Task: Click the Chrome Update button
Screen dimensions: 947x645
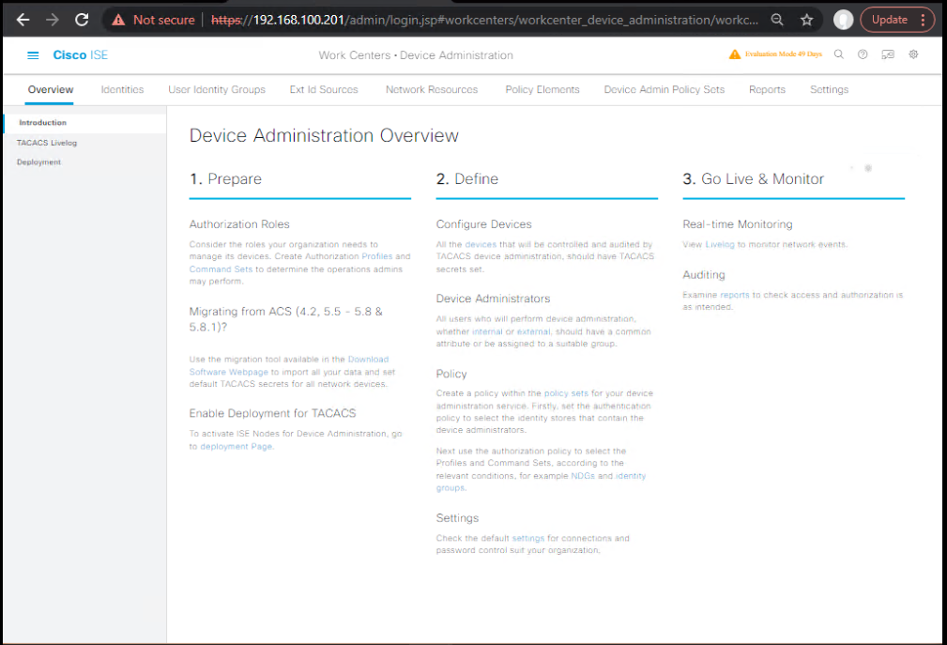Action: tap(897, 20)
